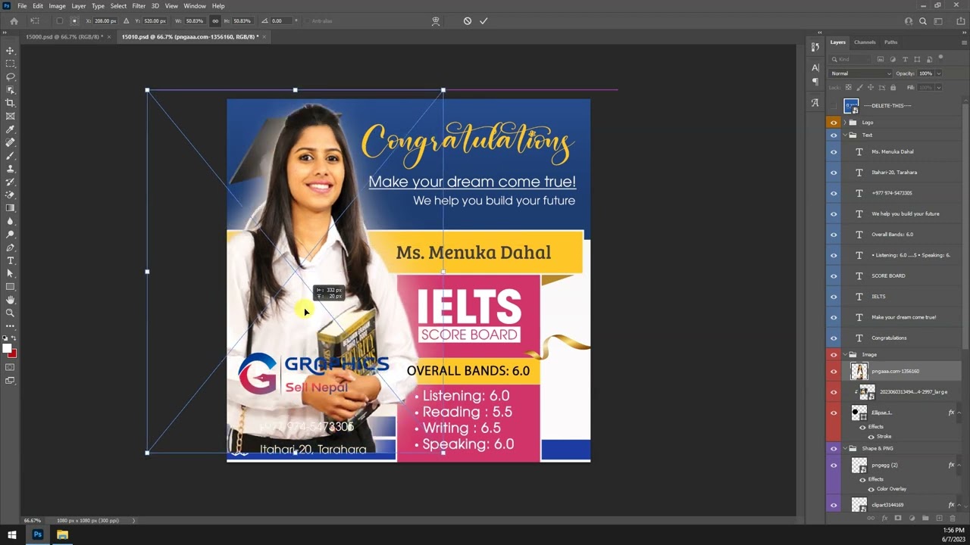Create a new group folder icon
Screen dimensions: 970x545
point(925,519)
